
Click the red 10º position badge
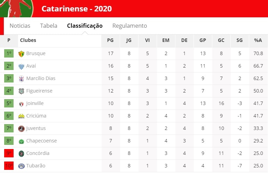click(9, 166)
